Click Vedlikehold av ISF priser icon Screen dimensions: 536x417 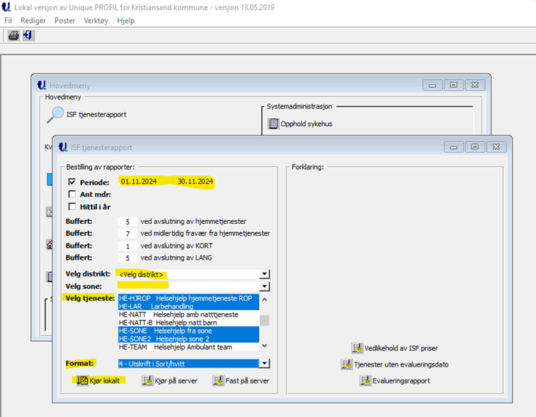coord(357,348)
